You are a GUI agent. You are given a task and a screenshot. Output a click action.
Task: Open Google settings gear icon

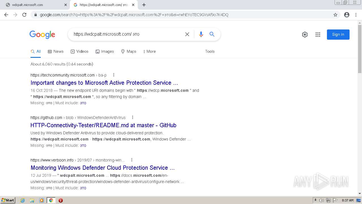(305, 35)
